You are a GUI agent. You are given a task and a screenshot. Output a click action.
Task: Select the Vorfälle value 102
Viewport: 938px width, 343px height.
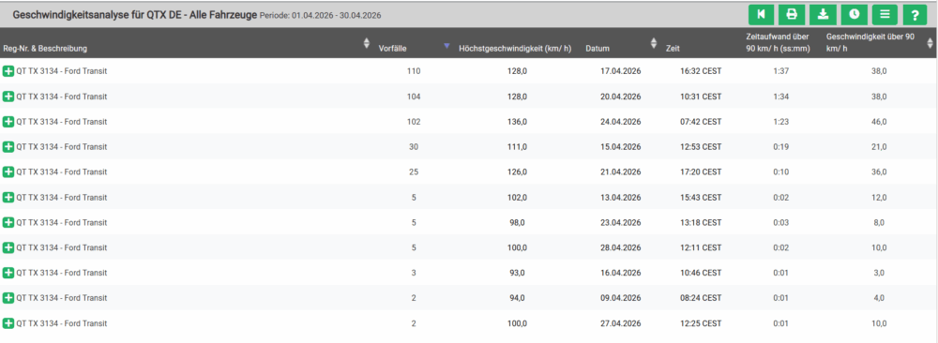coord(414,121)
